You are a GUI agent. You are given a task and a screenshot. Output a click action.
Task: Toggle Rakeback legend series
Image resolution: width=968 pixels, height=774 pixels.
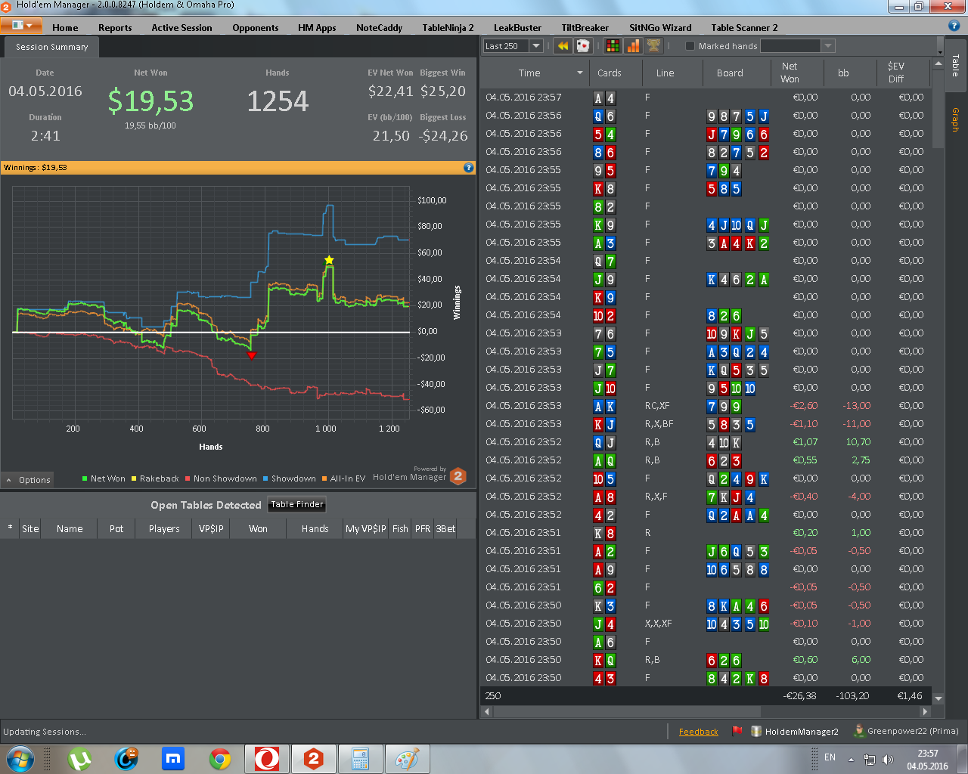tap(155, 478)
